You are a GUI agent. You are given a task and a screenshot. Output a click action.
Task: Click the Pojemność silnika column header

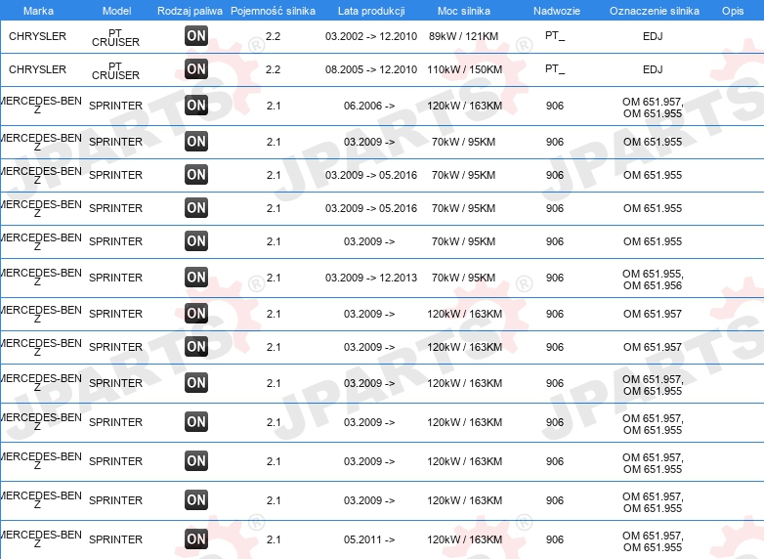[x=273, y=11]
